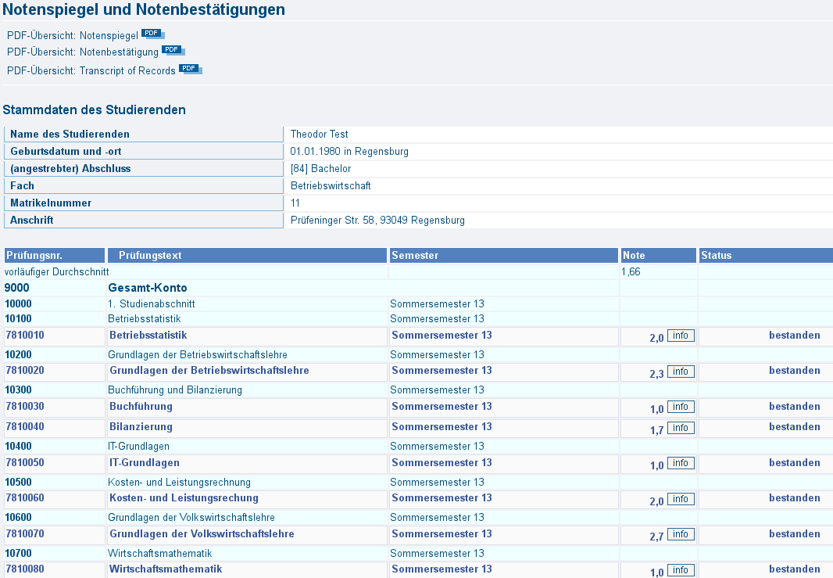
Task: Click info button for Betriebsstatistik grade
Action: coord(681,336)
